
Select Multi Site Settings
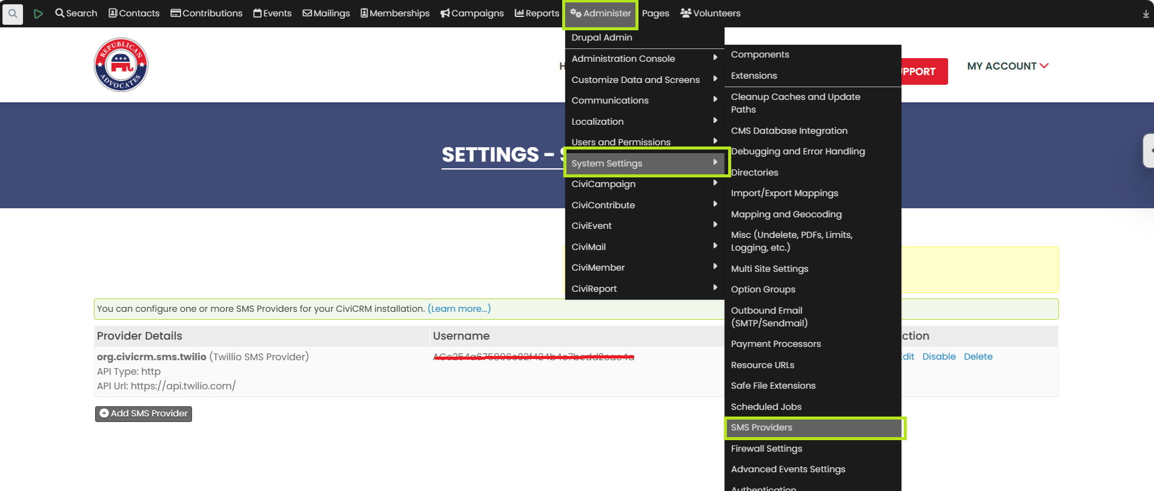pyautogui.click(x=812, y=269)
